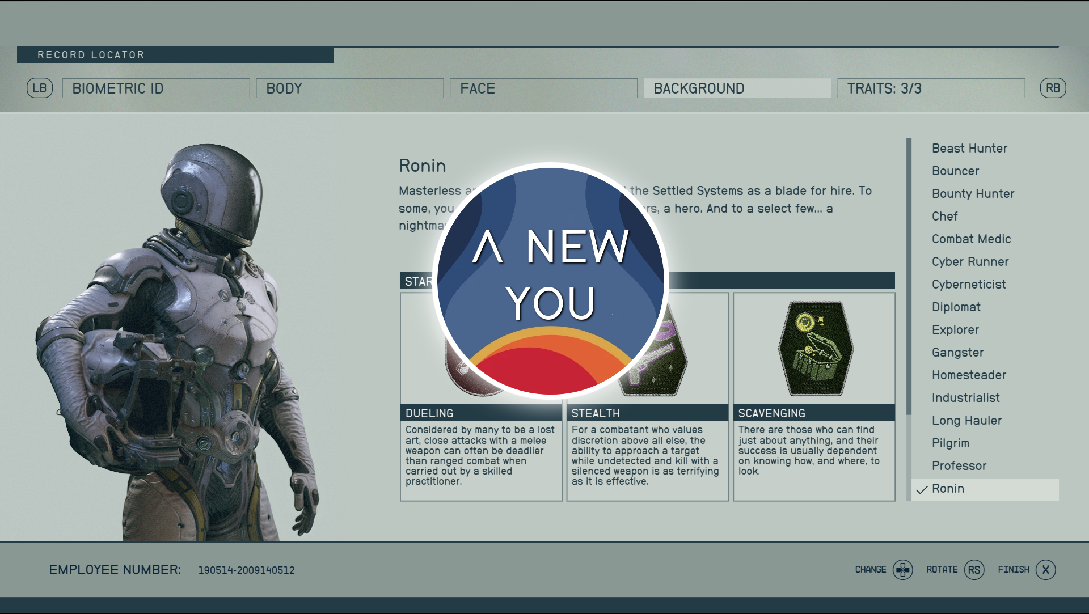Pick the Diplomat background
The image size is (1089, 614).
coord(956,307)
